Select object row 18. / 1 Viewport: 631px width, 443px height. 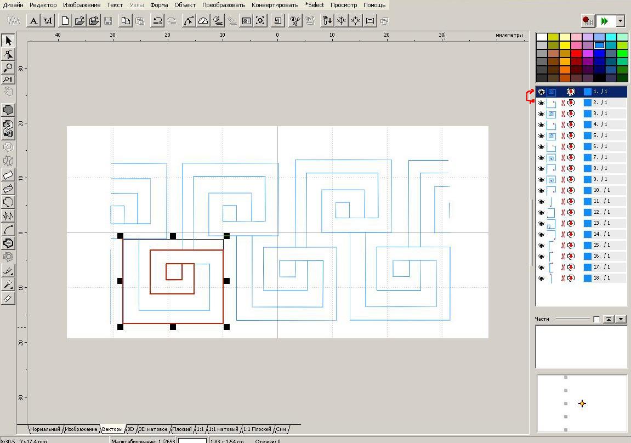click(x=581, y=278)
